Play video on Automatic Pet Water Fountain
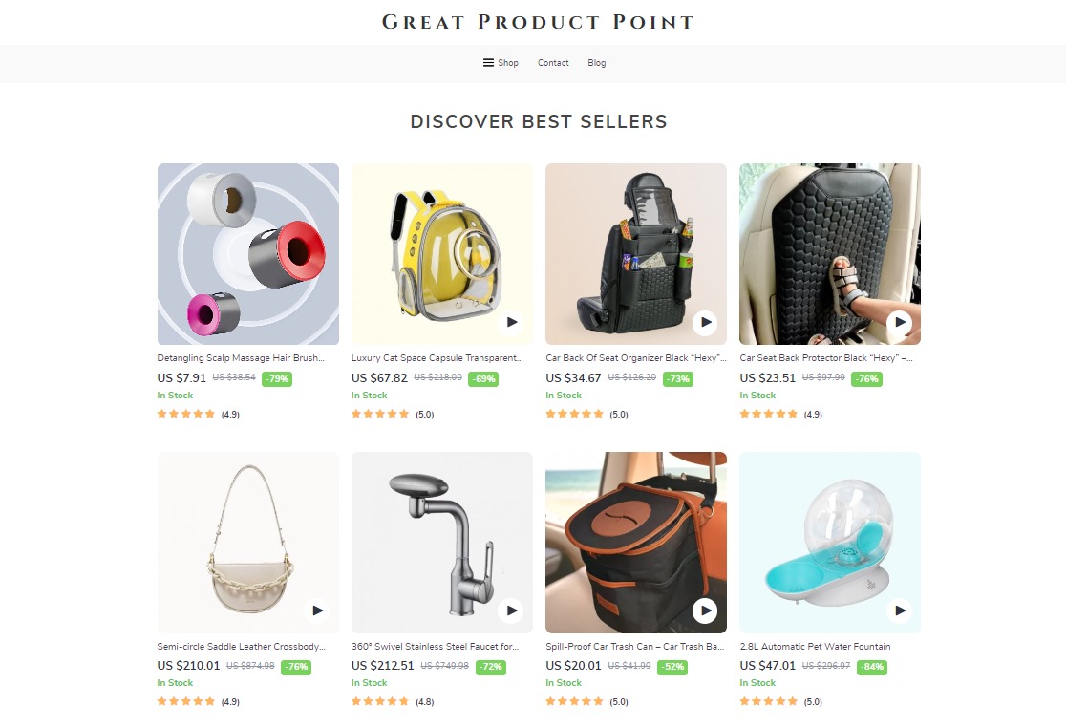The image size is (1066, 728). click(x=900, y=610)
